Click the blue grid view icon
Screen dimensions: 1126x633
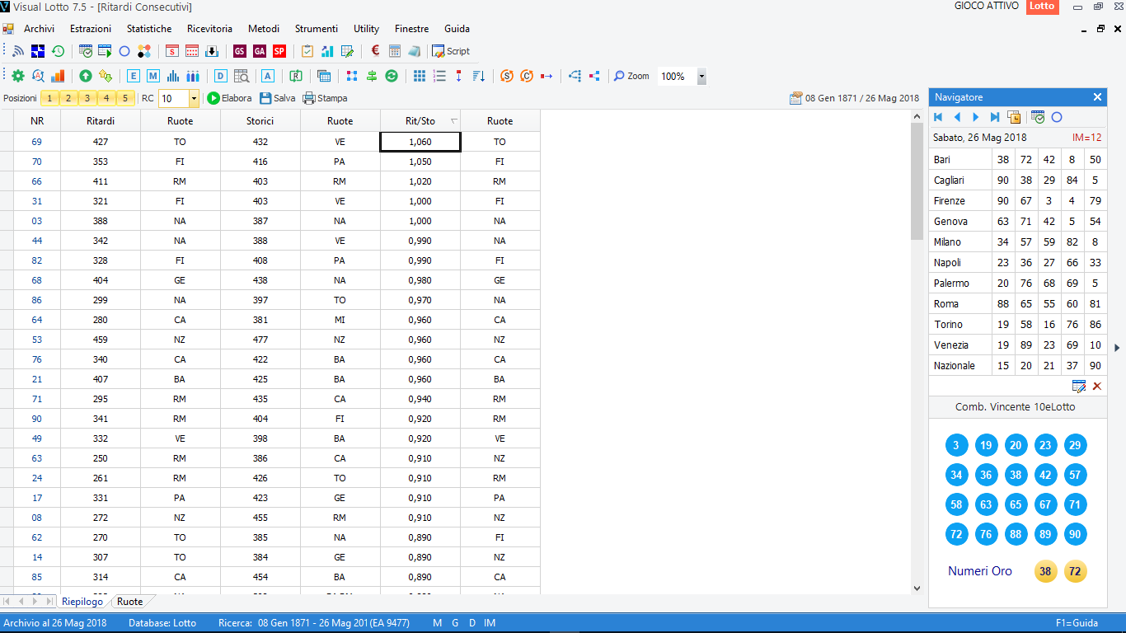[420, 76]
